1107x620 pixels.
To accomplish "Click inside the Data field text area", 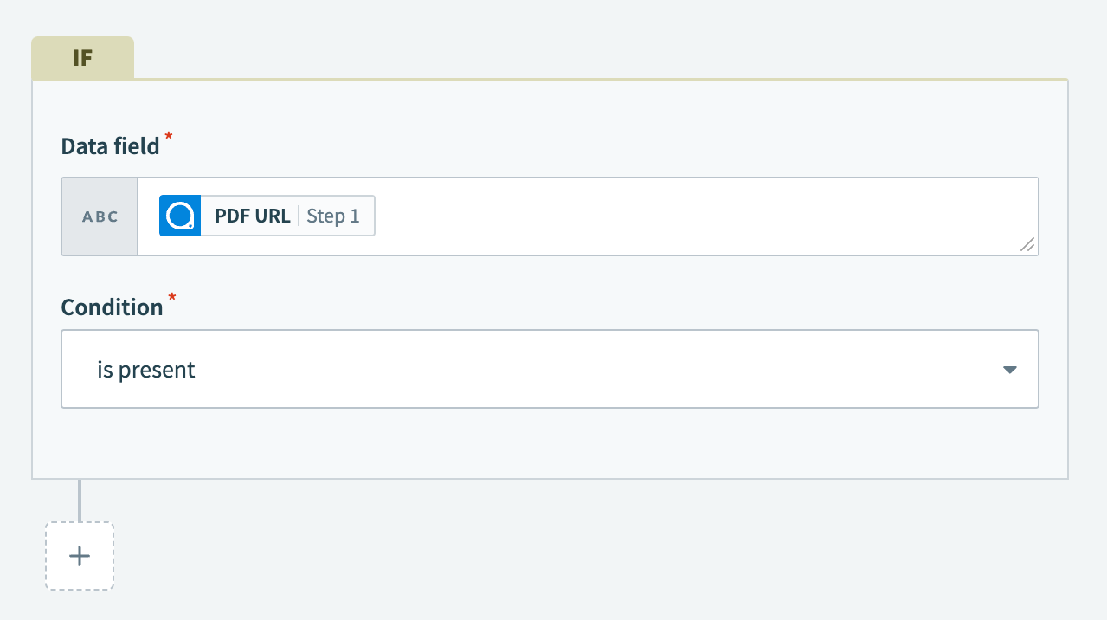I will tap(606, 216).
